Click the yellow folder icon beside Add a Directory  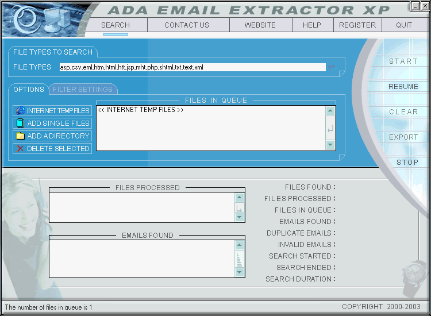[20, 136]
